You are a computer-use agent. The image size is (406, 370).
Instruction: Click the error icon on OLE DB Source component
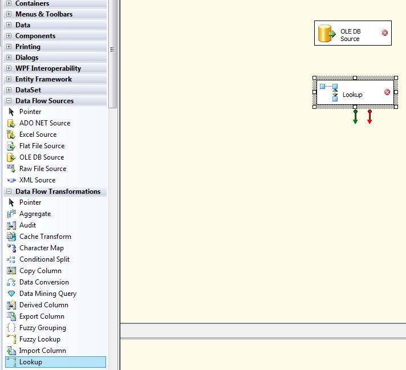pos(385,33)
